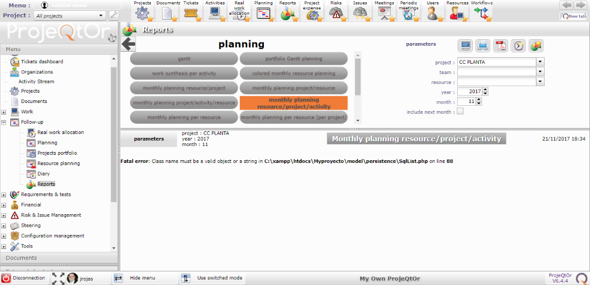The width and height of the screenshot is (590, 285).
Task: Click the back arrow beside planning
Action: pos(128,45)
